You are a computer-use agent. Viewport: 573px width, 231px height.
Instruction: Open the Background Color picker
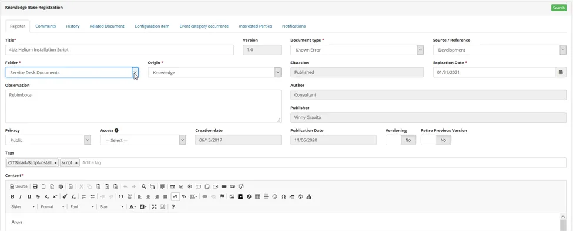(143, 206)
